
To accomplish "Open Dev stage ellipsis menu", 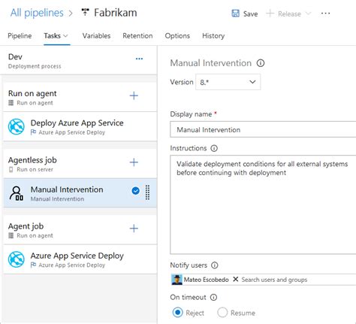I will [139, 59].
